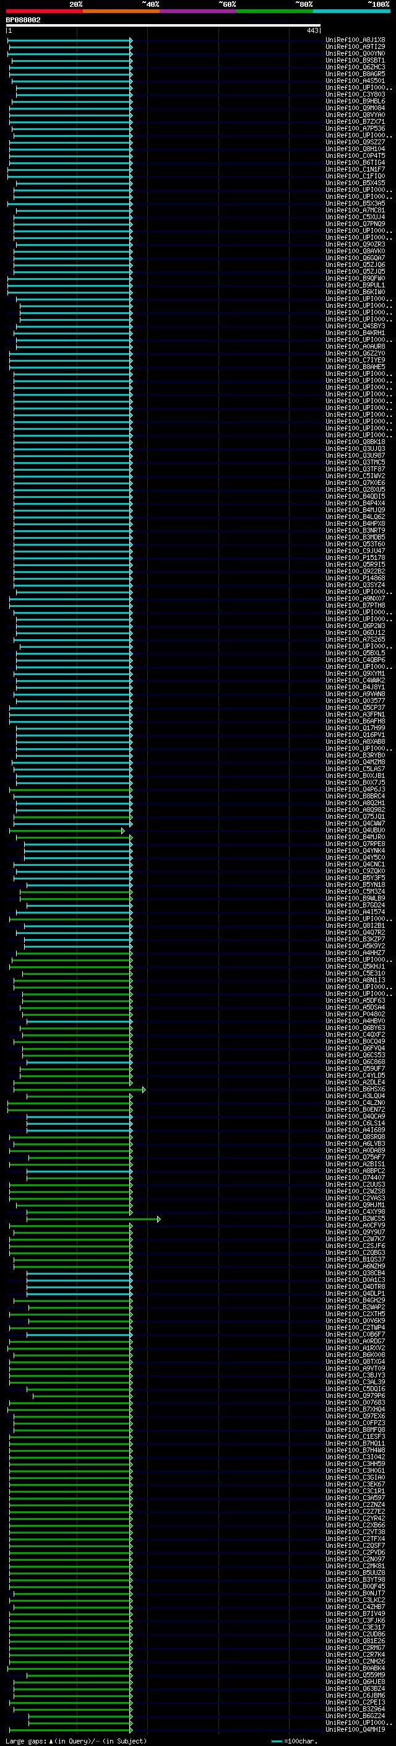Select hit UniRef100_B6TIG4
The height and width of the screenshot is (1746, 396).
[x=355, y=163]
